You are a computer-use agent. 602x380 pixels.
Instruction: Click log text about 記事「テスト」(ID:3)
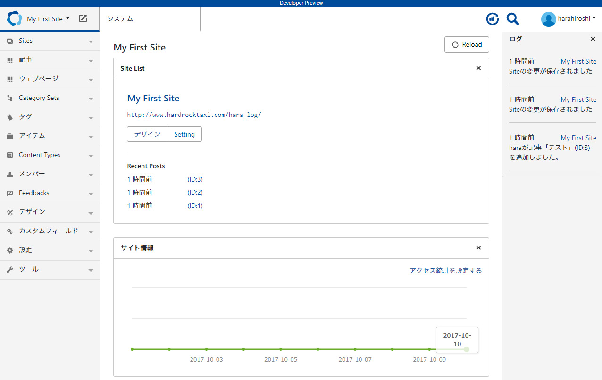(550, 153)
